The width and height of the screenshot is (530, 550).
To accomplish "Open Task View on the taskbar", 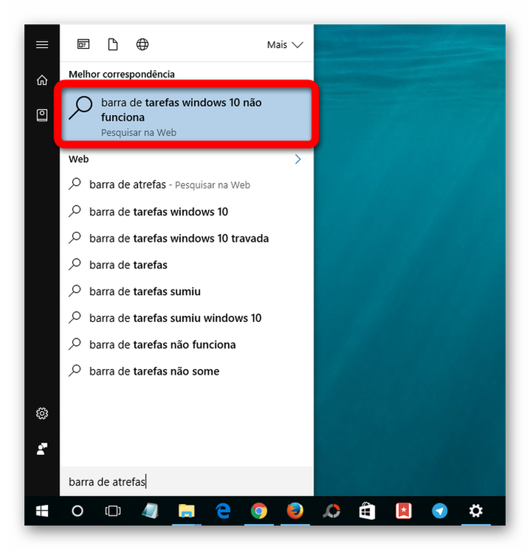I will (x=113, y=511).
